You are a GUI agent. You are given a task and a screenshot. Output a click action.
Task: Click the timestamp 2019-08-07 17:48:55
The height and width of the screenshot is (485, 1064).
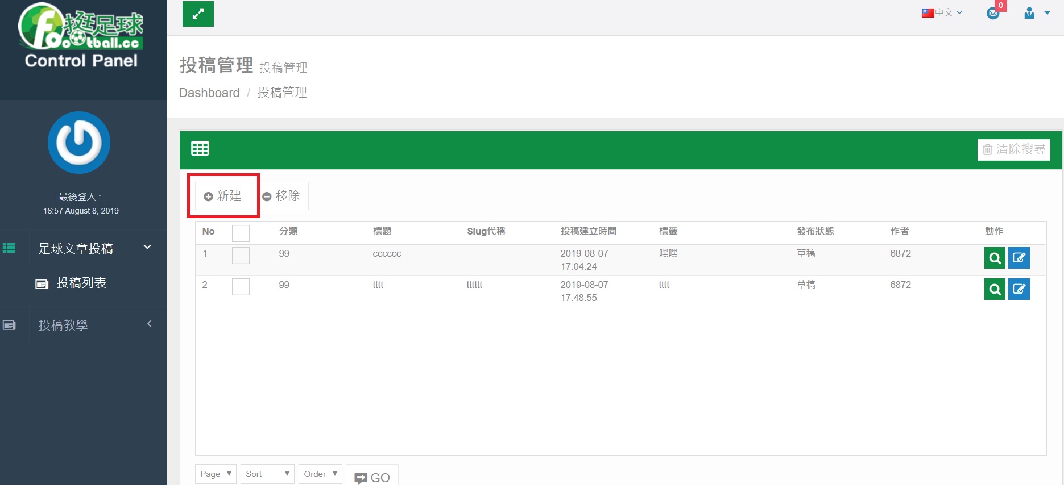pyautogui.click(x=584, y=291)
